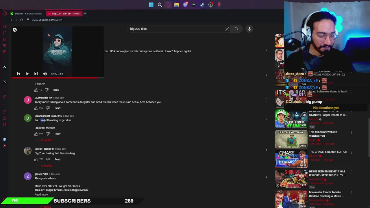Open 'THE CHASE: SIDEMEN EDITION' thumbnail
This screenshot has height=208, width=370.
tap(291, 159)
